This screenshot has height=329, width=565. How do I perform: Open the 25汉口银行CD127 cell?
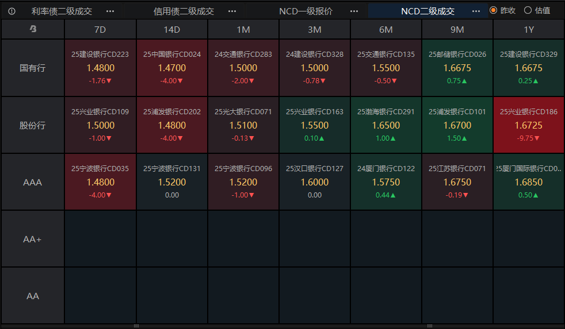point(315,182)
